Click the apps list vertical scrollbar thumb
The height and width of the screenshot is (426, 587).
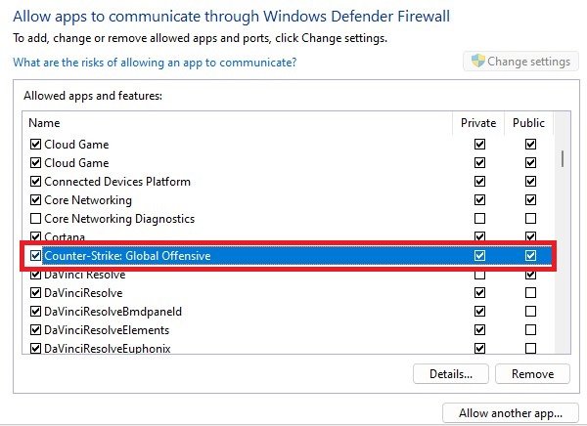pos(563,158)
